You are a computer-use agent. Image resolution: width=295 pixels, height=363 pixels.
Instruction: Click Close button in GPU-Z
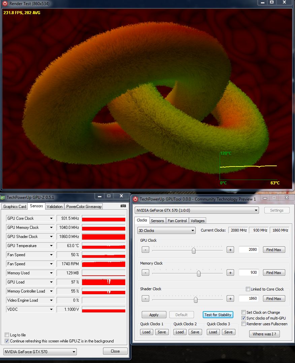(115, 351)
